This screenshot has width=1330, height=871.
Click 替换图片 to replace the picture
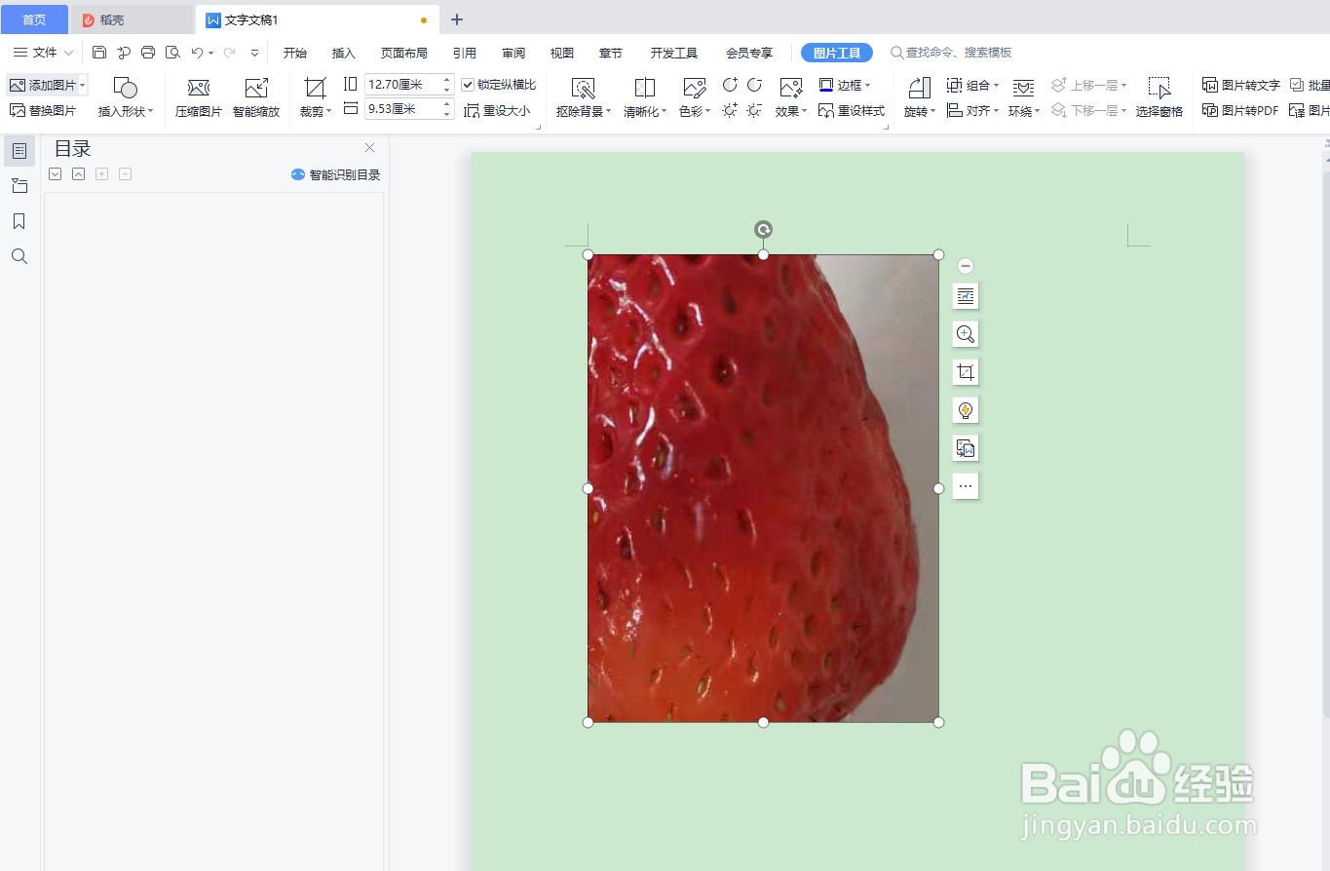pyautogui.click(x=43, y=111)
